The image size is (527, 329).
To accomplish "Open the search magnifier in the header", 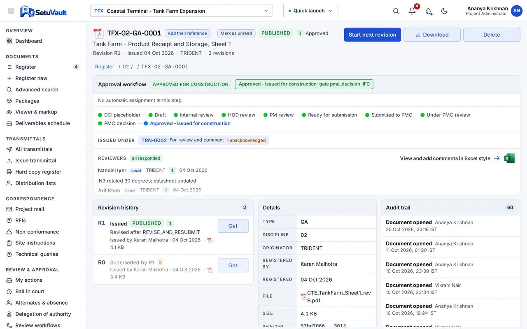I will [x=396, y=11].
